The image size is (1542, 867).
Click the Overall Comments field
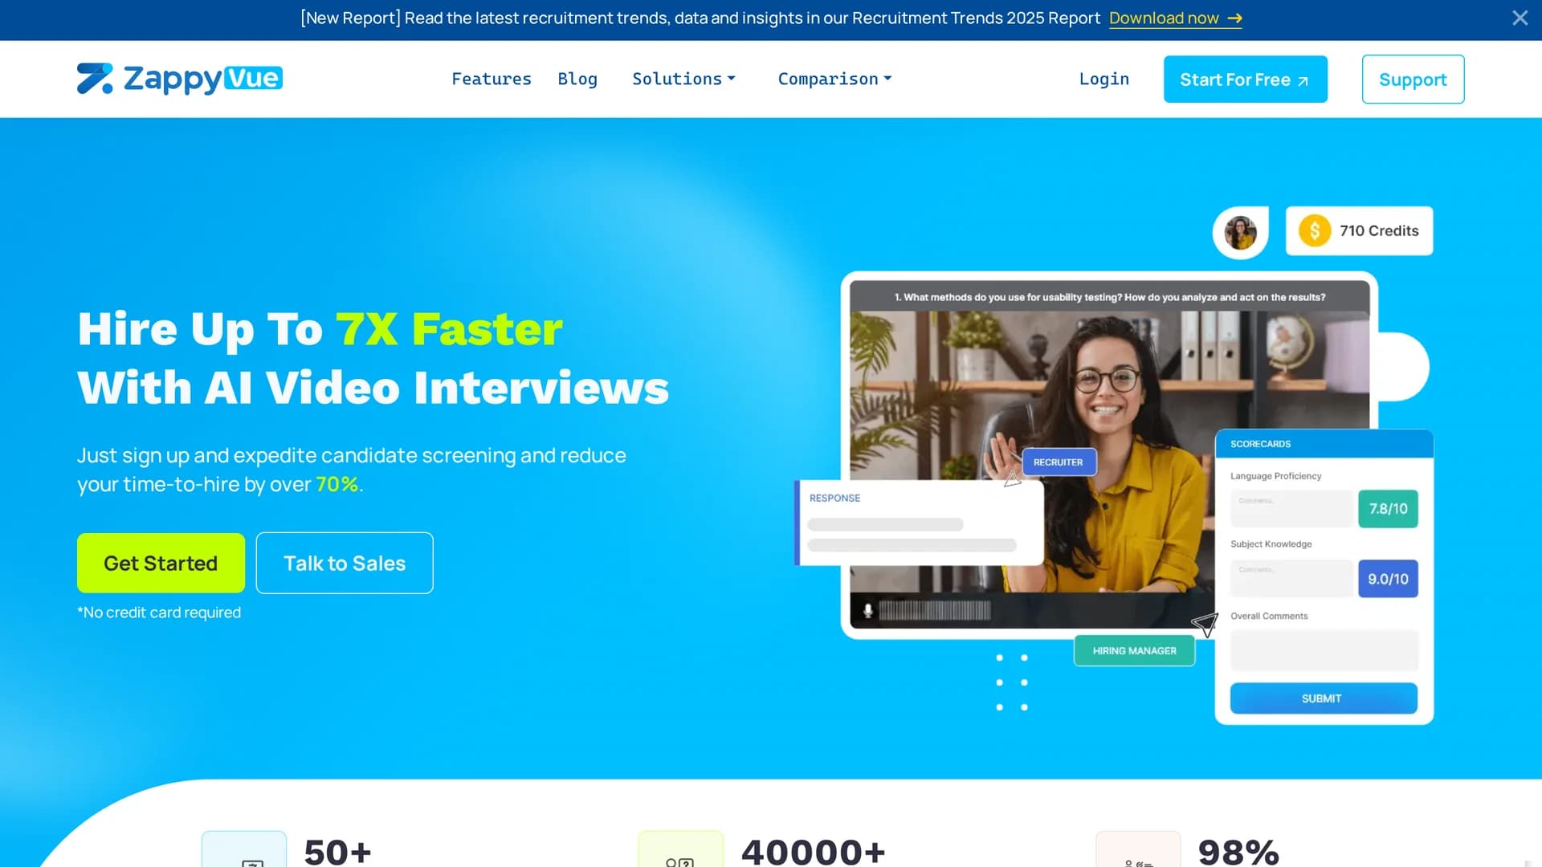click(1324, 649)
